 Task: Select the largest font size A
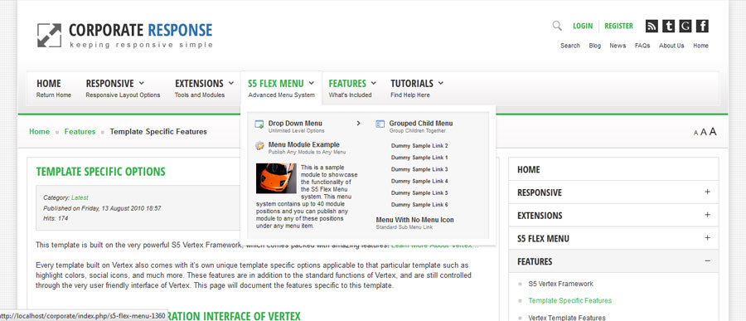tap(713, 131)
